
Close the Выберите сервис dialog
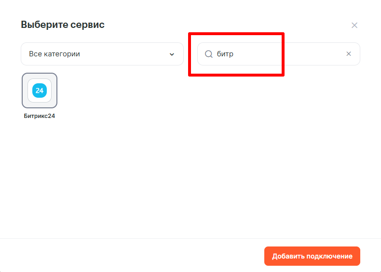pyautogui.click(x=354, y=25)
